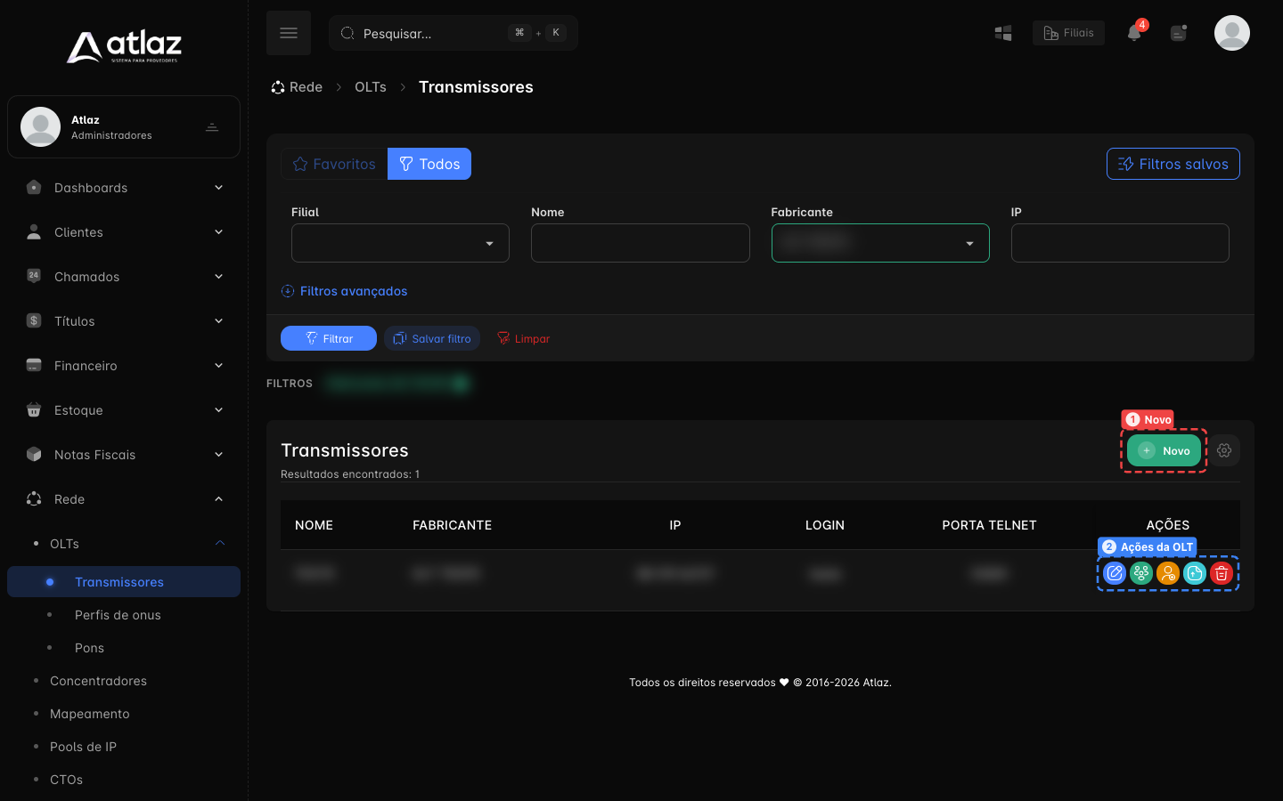This screenshot has width=1283, height=801.
Task: Expand the Dashboards menu chevron
Action: [218, 187]
